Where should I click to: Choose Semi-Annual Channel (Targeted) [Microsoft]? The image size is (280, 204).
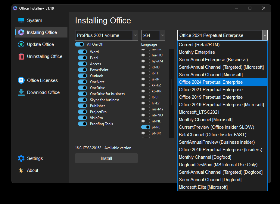222,67
